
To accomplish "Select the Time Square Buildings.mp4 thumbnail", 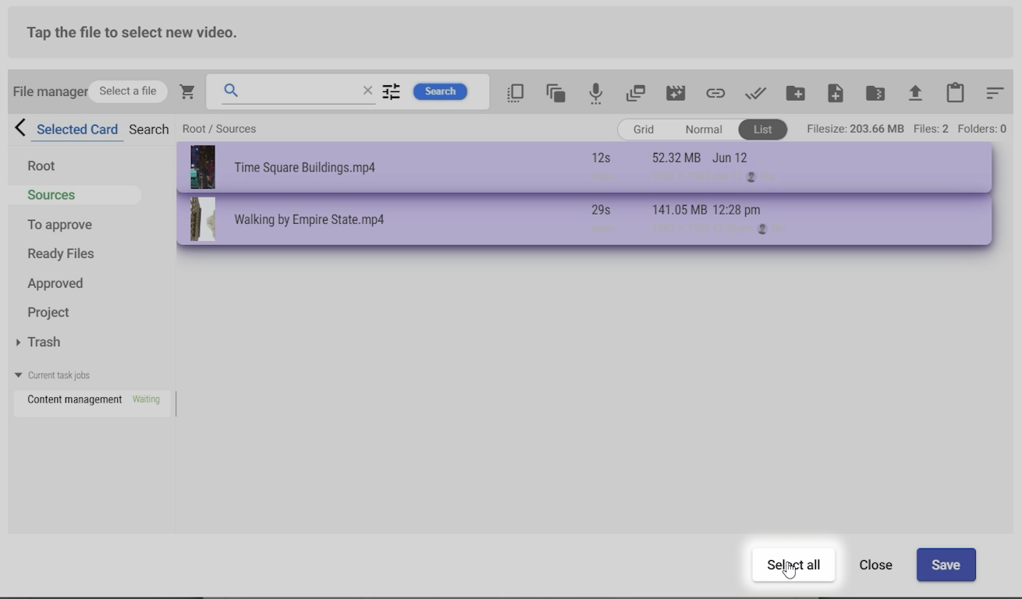I will [x=203, y=167].
